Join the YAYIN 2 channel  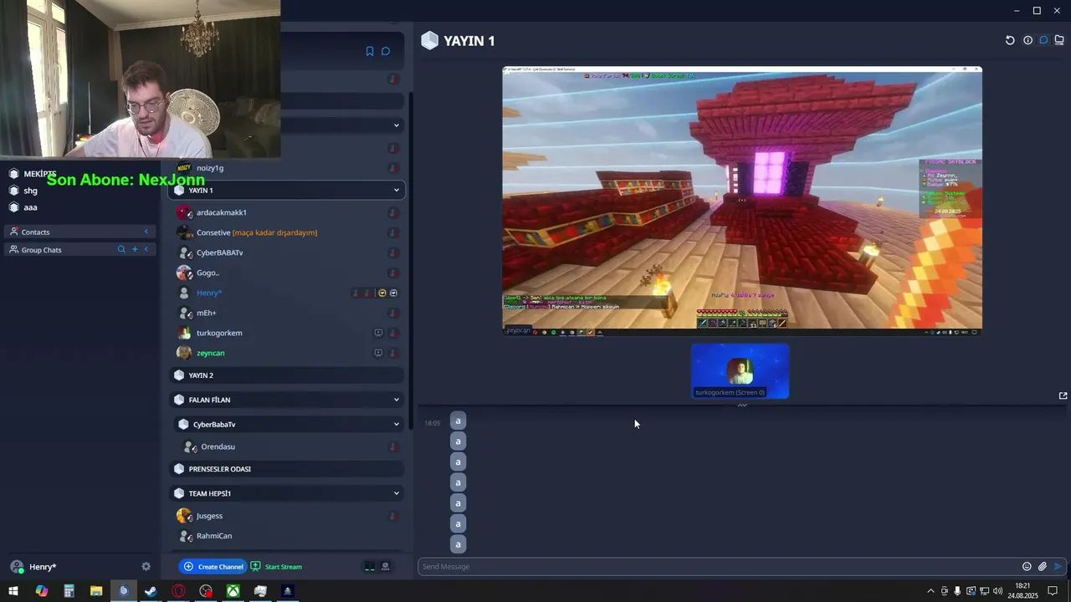tap(287, 375)
